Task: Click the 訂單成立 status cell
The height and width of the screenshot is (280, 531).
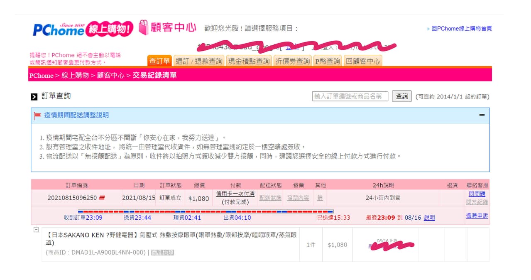Action: (x=171, y=198)
